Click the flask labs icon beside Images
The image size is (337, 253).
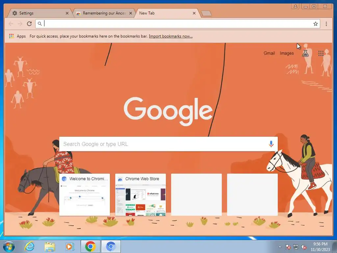[305, 53]
